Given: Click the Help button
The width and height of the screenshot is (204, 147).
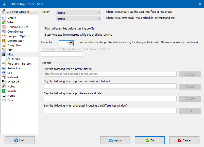Looking at the screenshot, I should 20,140.
